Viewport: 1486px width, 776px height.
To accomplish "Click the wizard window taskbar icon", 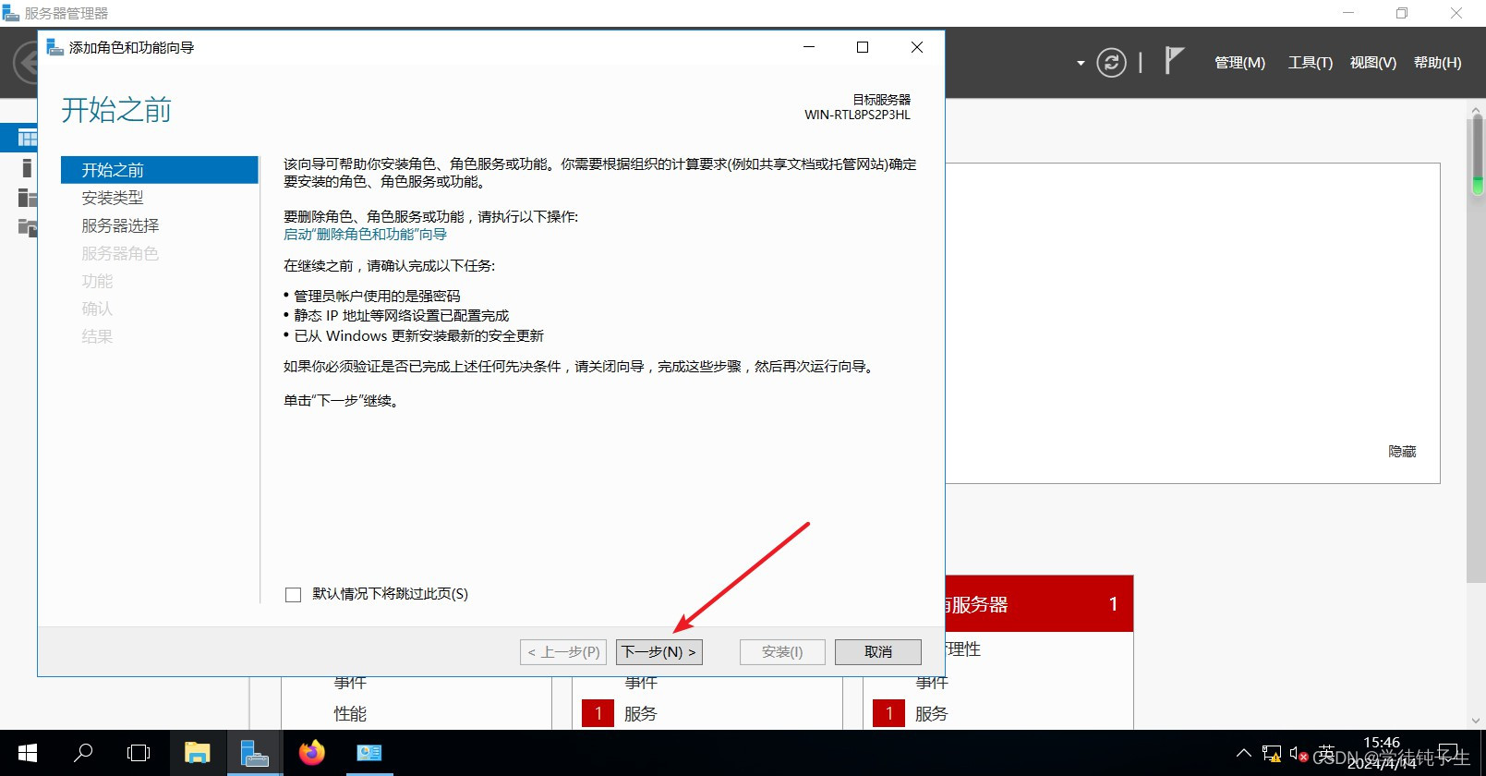I will 369,753.
